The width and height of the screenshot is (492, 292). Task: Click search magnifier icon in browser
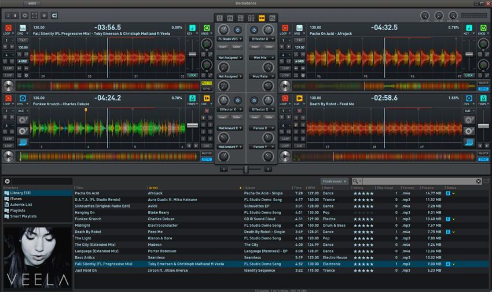pyautogui.click(x=355, y=181)
